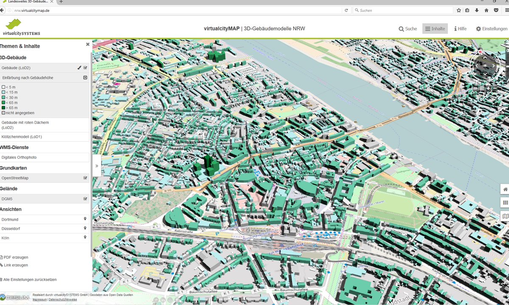Switch to the oblique 3D view icon
This screenshot has width=509, height=305.
pos(475,88)
